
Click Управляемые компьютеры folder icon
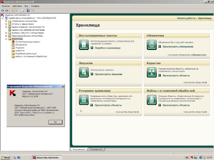click(x=9, y=21)
